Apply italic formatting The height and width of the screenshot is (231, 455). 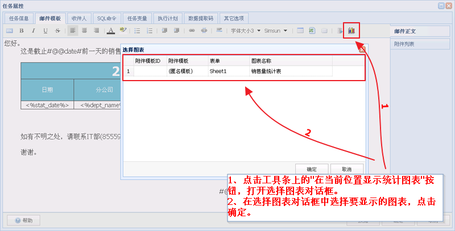tap(34, 31)
